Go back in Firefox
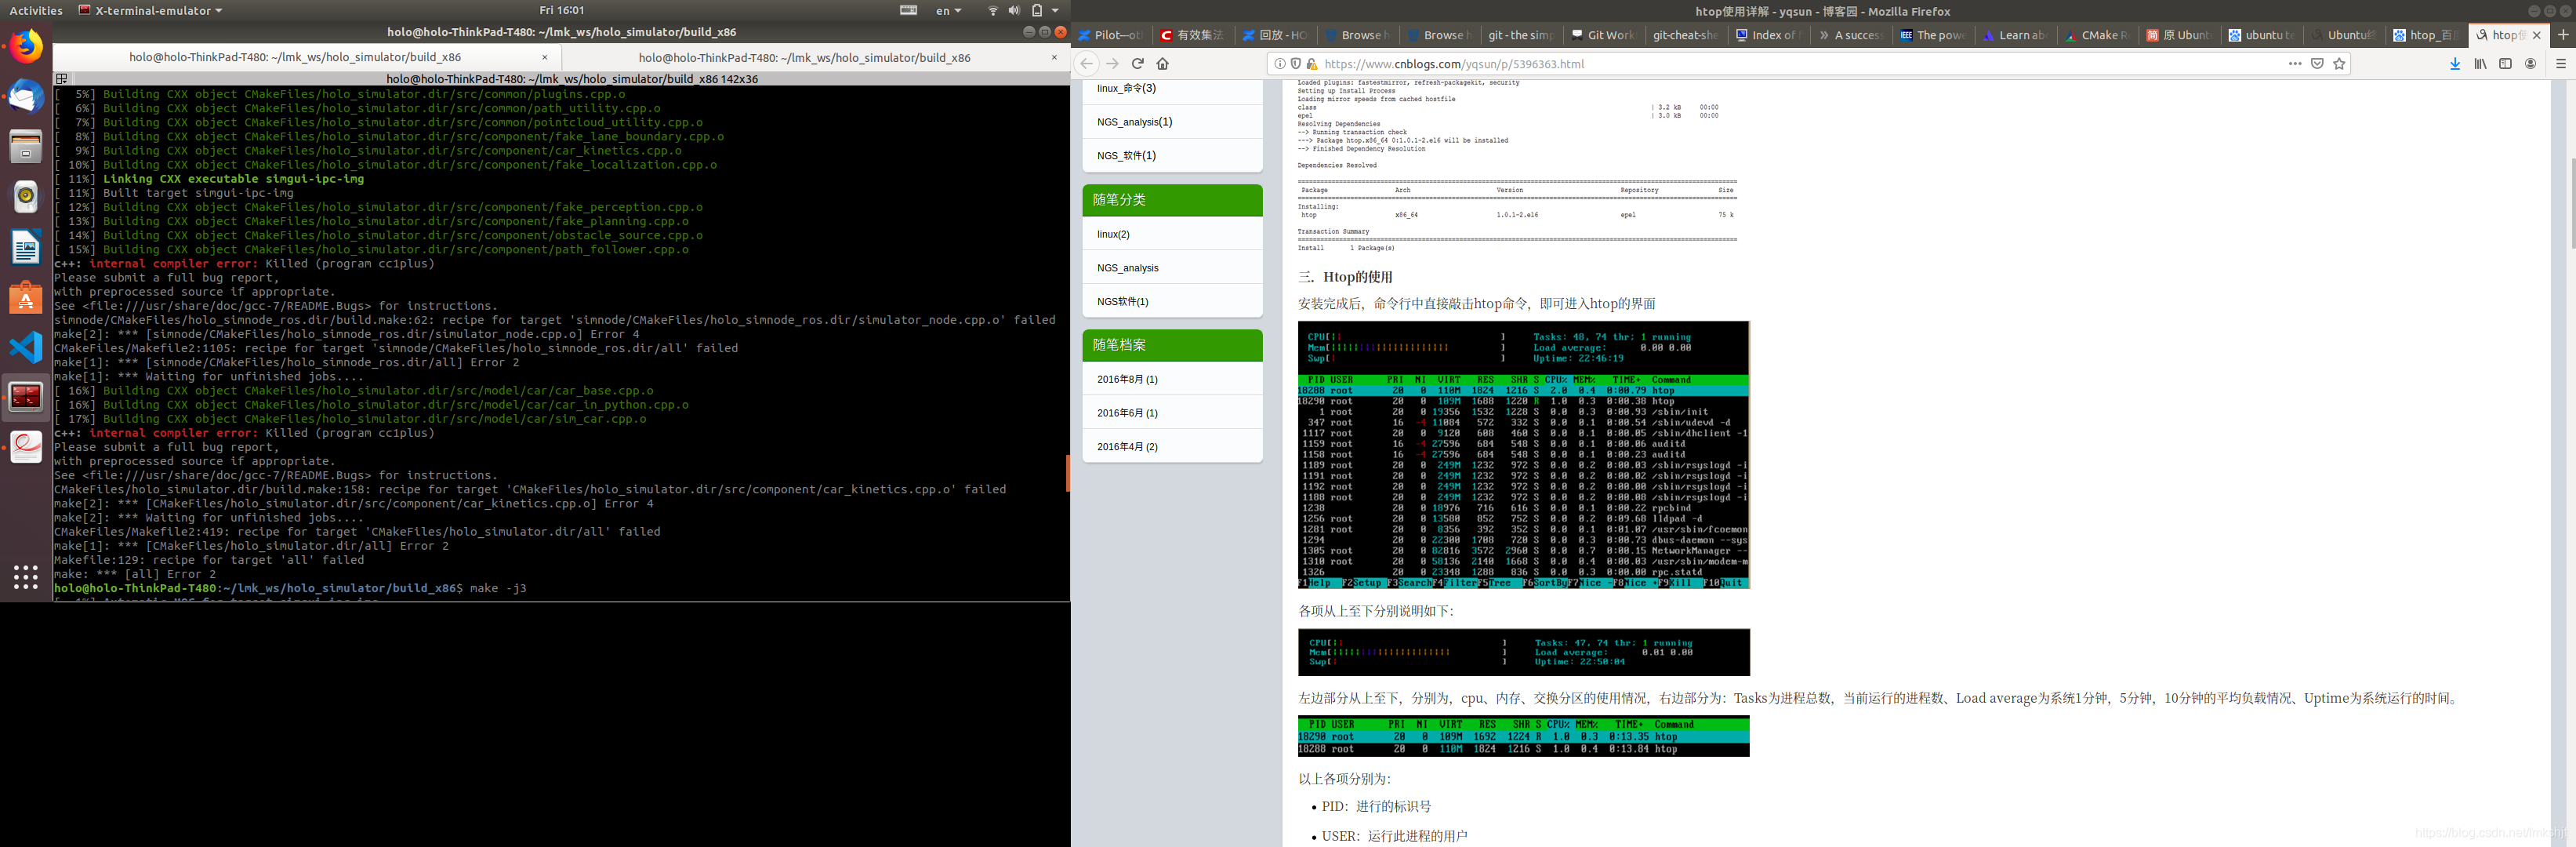Viewport: 2576px width, 847px height. point(1087,63)
